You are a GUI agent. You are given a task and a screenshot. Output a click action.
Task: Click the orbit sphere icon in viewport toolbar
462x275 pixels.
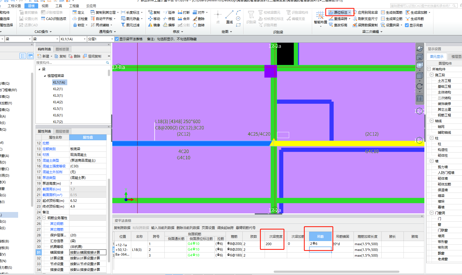[419, 48]
